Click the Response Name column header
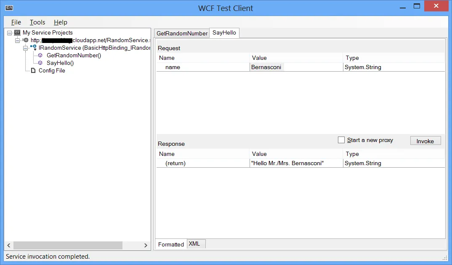Image resolution: width=452 pixels, height=265 pixels. point(203,154)
